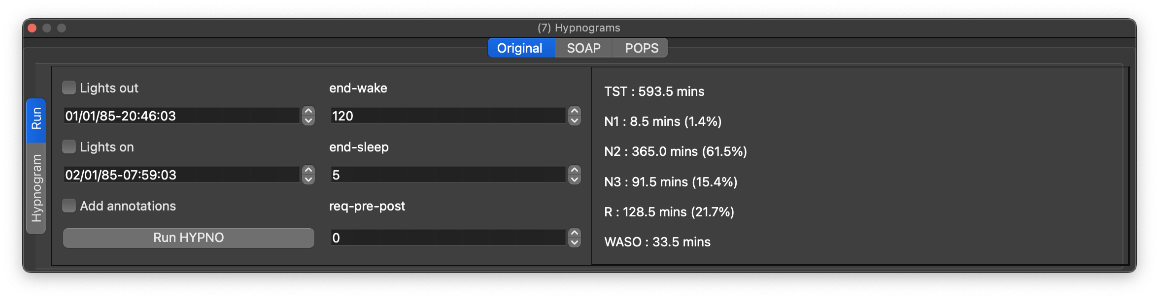Click the Lights out date-time field
The height and width of the screenshot is (299, 1159).
(x=181, y=116)
